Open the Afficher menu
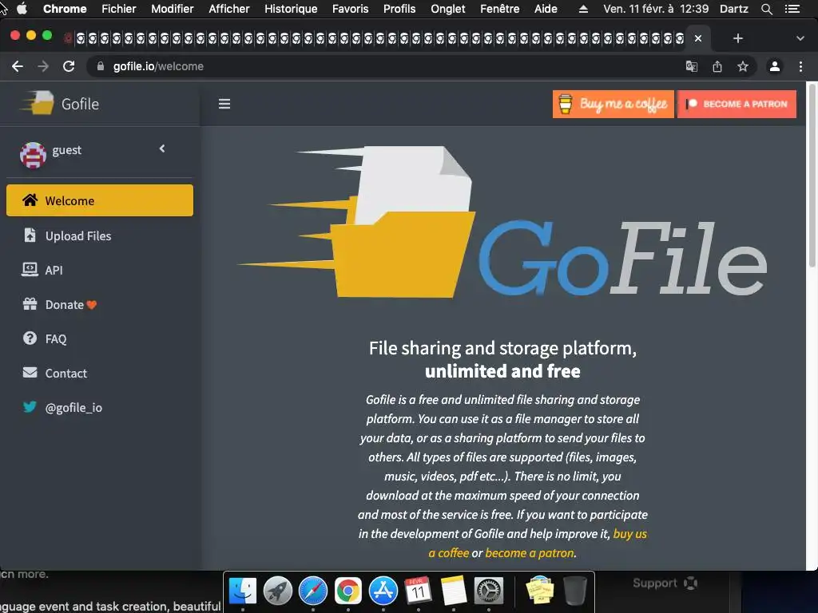Image resolution: width=818 pixels, height=613 pixels. point(229,9)
